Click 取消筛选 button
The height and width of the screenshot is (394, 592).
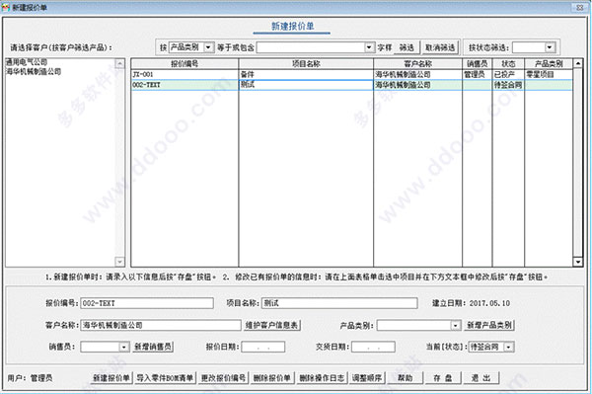coord(440,47)
